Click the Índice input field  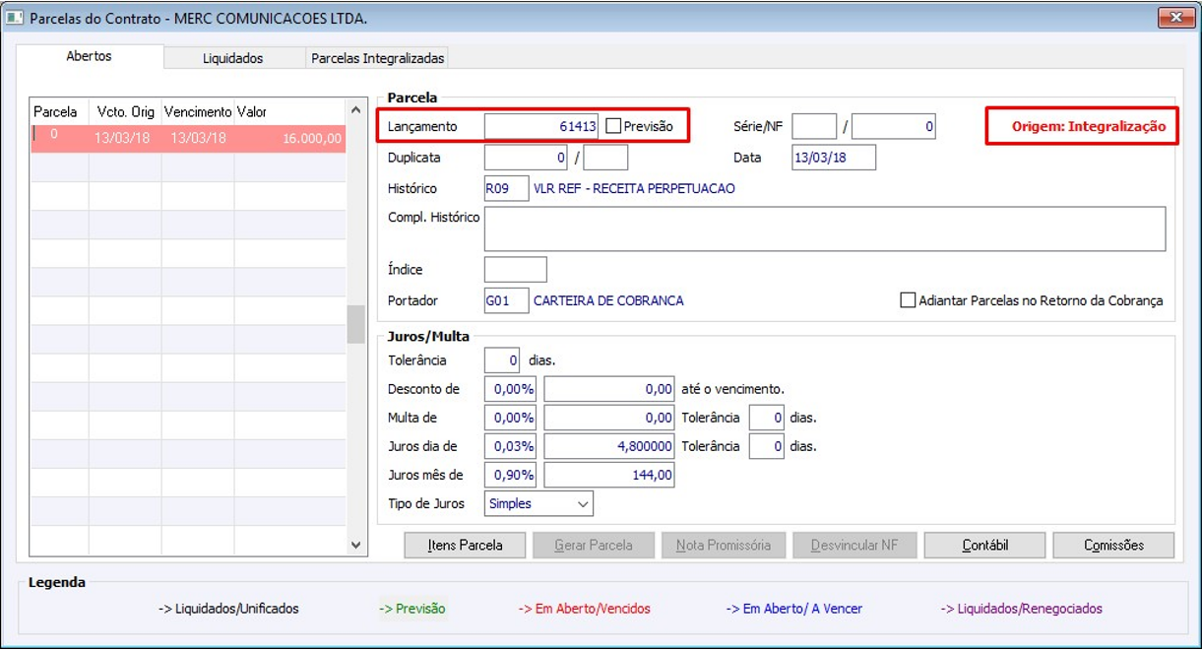[x=516, y=269]
